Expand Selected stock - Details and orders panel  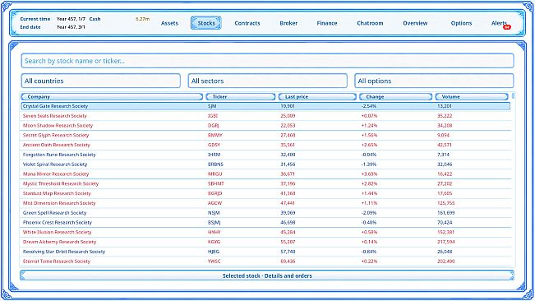click(267, 276)
